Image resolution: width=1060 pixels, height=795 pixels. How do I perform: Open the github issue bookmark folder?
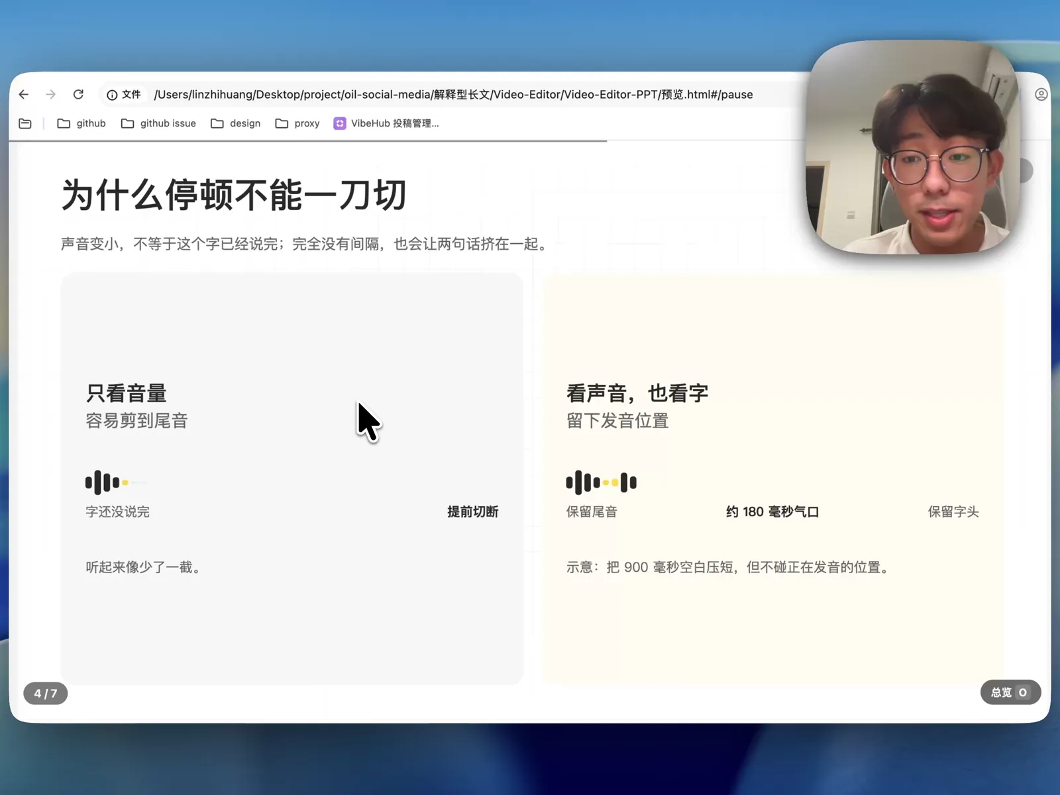158,123
